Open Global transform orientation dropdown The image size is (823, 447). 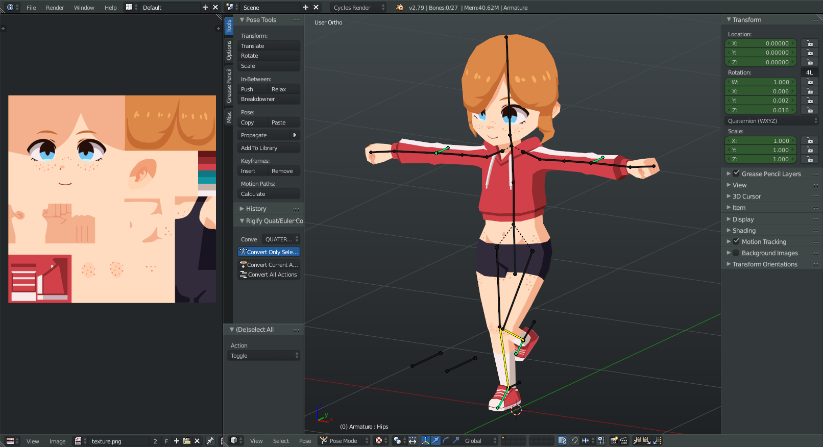[x=479, y=440]
